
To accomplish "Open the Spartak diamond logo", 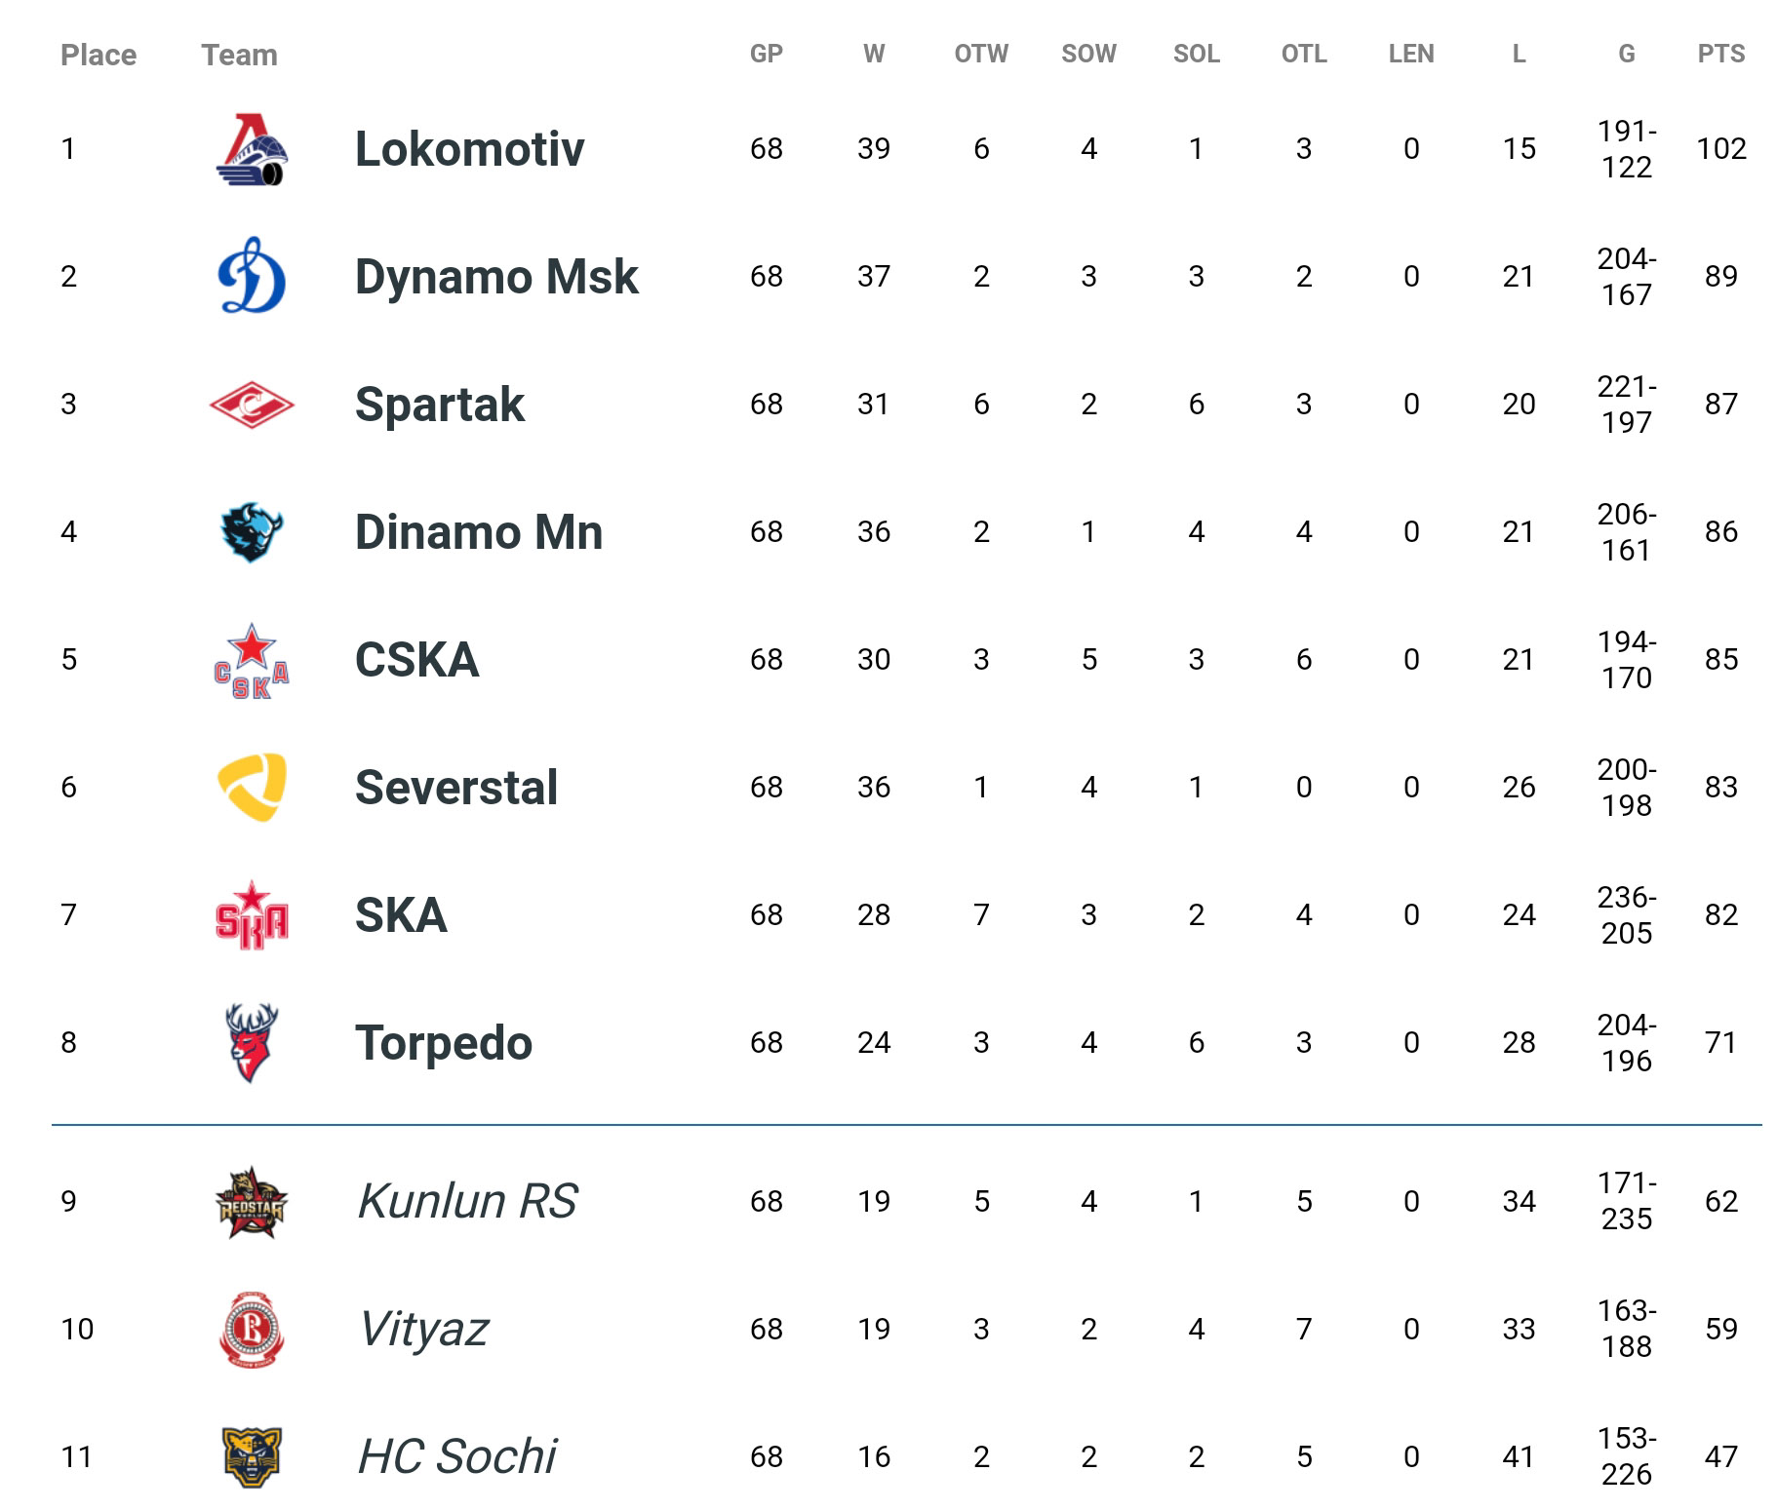I will tap(252, 405).
